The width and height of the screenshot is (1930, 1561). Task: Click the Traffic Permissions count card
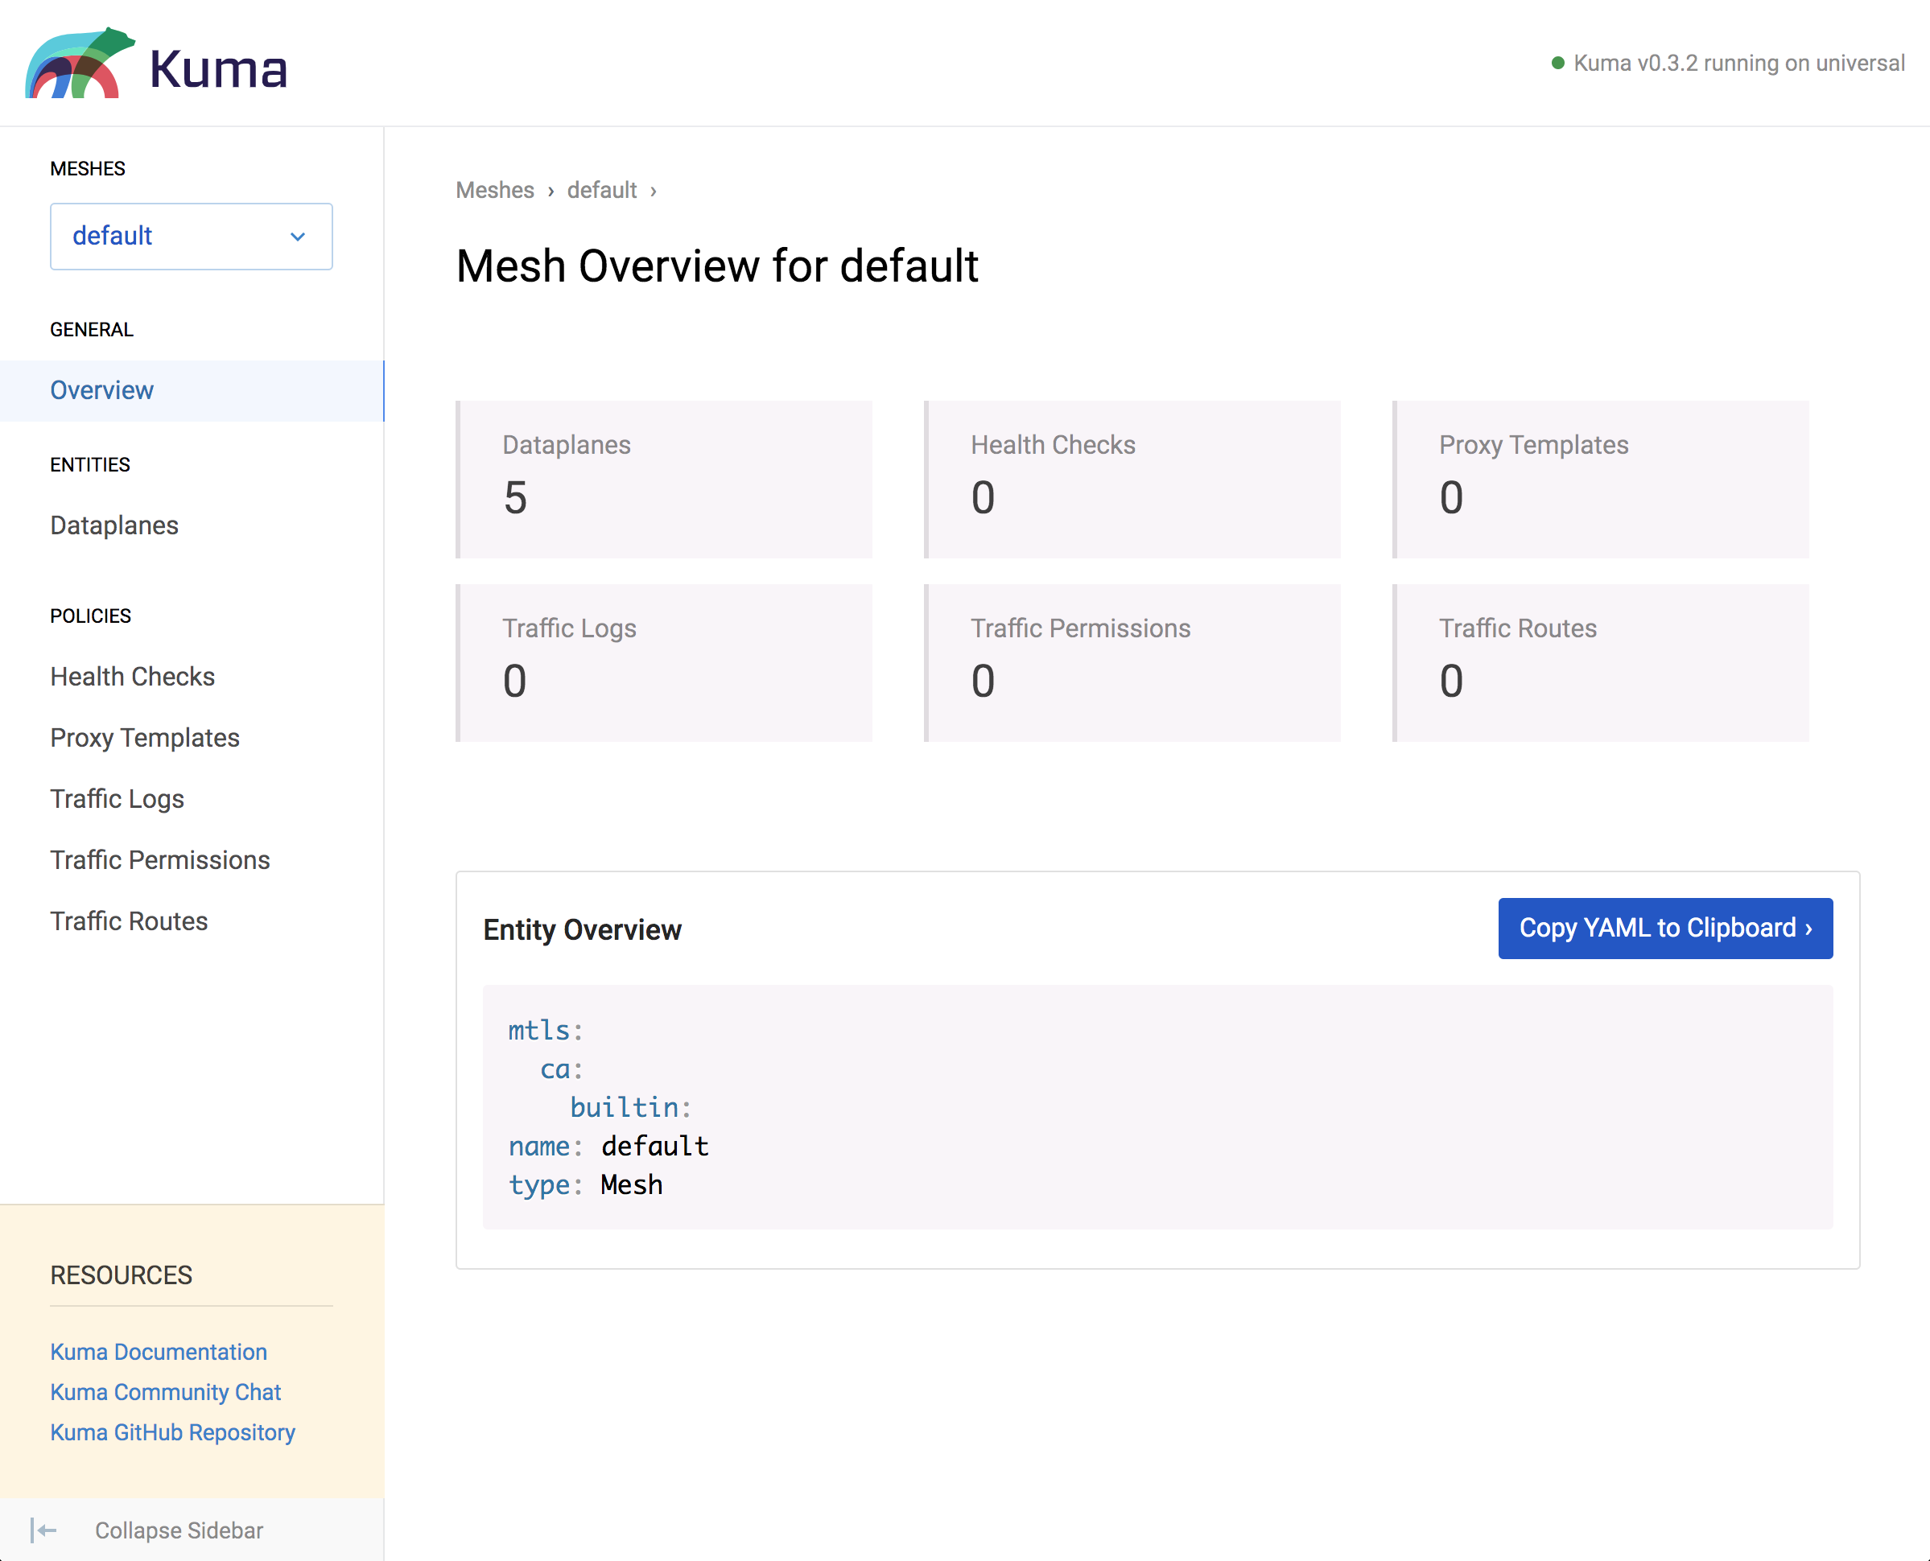[1132, 663]
